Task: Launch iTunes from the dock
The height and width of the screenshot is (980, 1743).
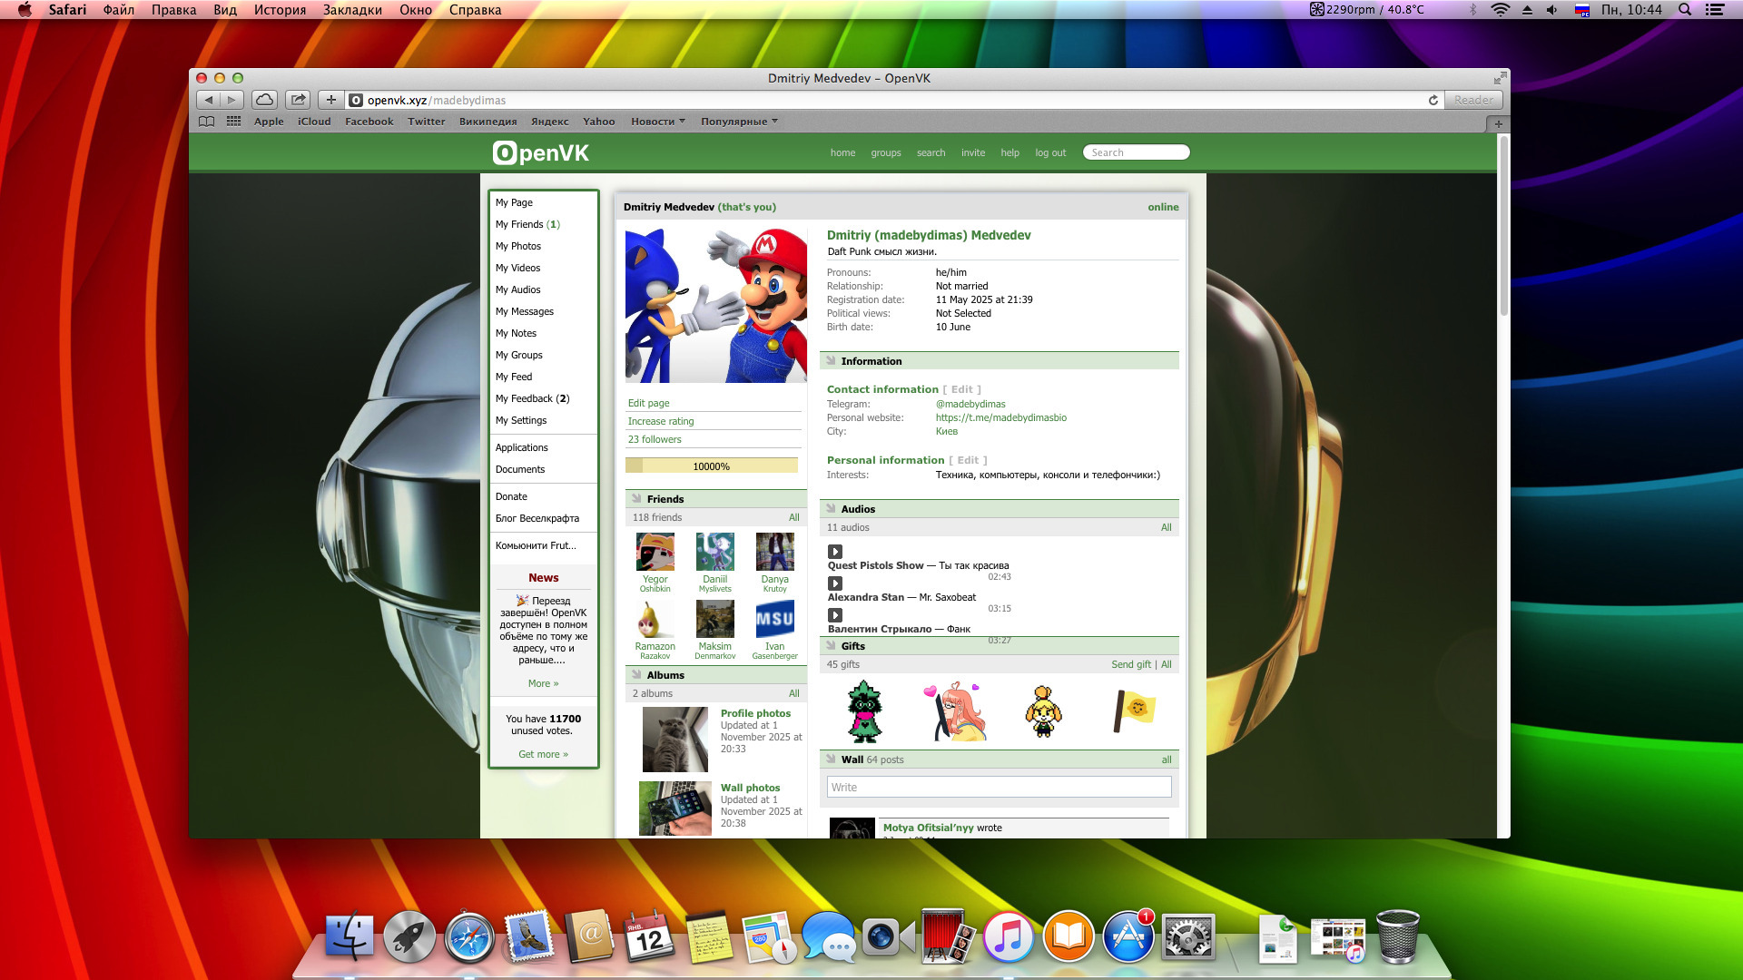Action: [1008, 936]
